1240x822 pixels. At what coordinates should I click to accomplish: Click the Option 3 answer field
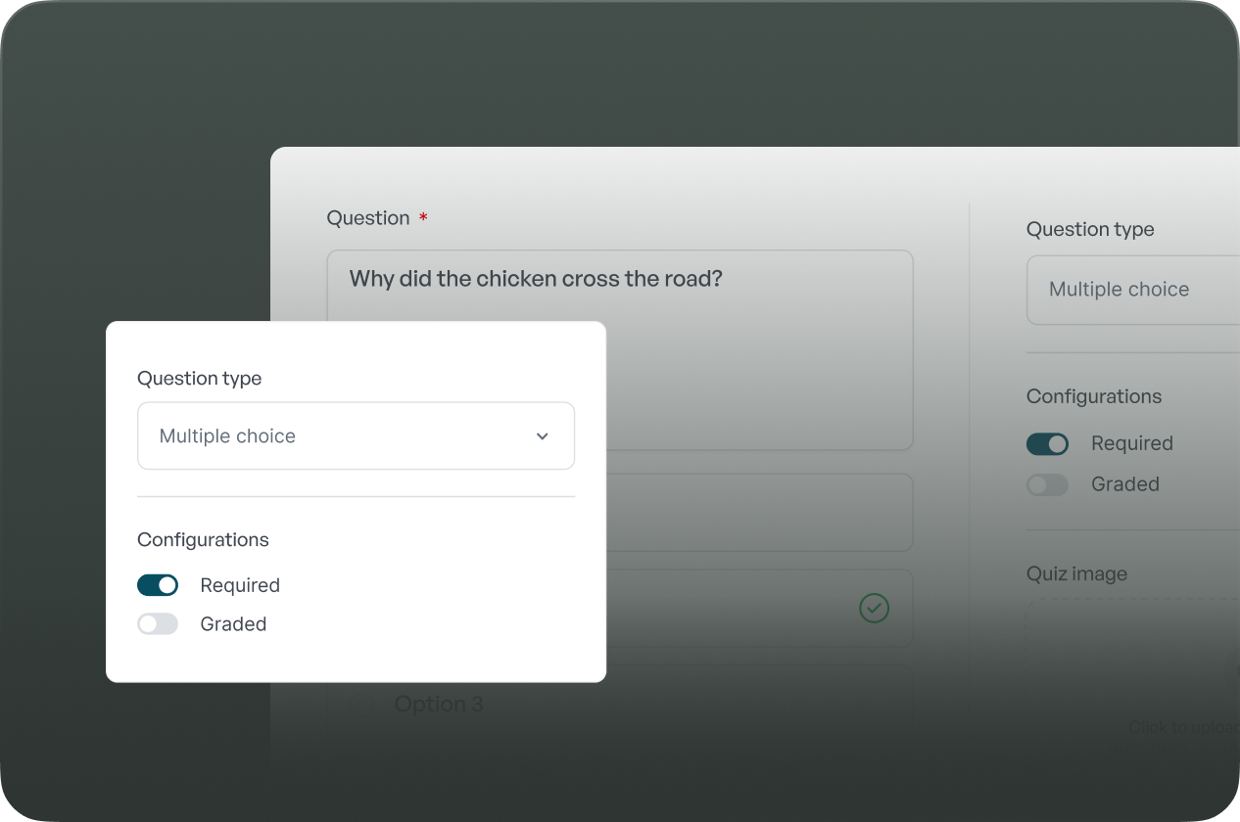pos(646,704)
